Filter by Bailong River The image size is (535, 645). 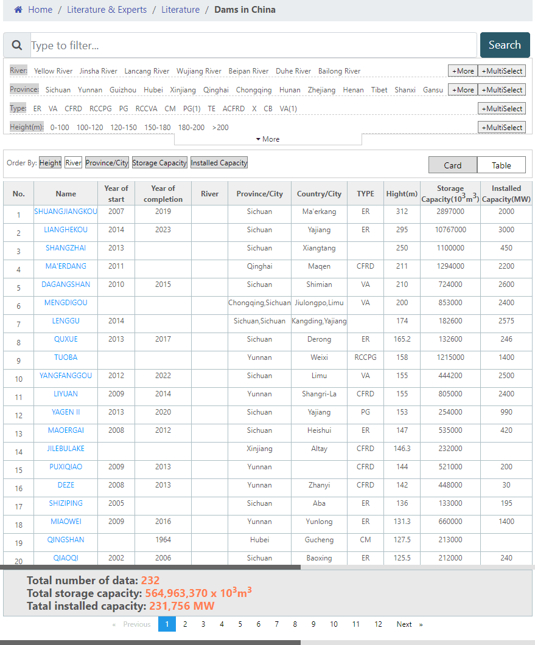[339, 71]
